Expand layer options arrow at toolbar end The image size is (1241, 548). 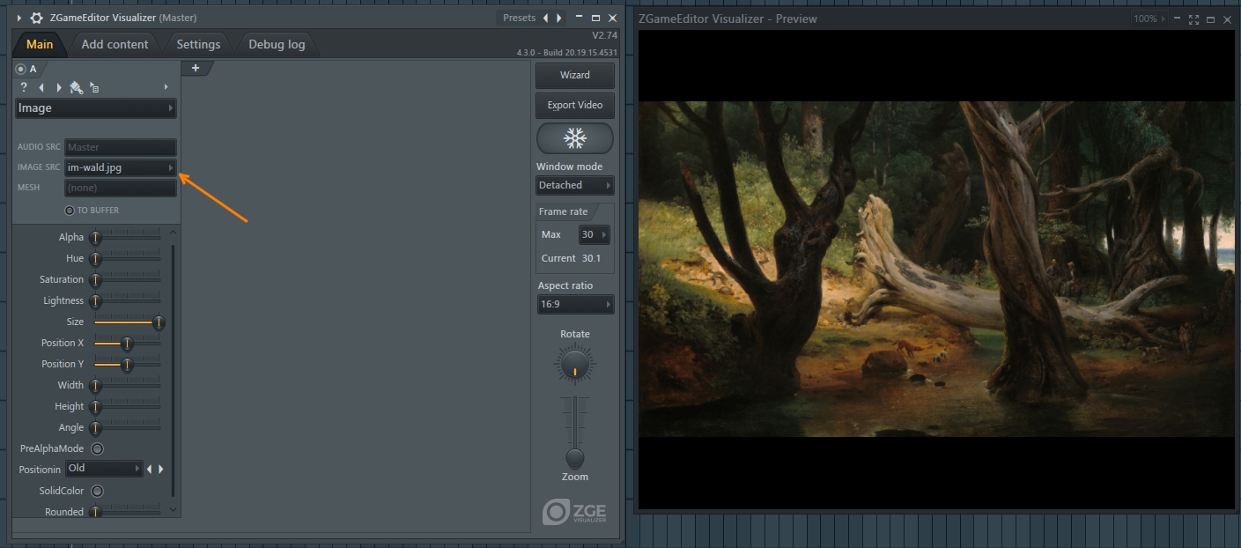[166, 87]
